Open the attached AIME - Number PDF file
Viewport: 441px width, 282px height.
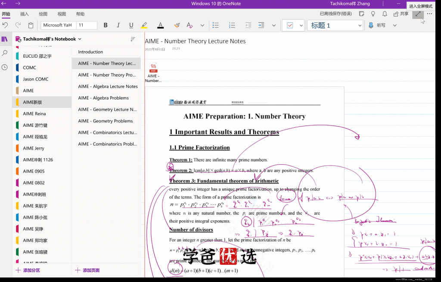tap(153, 72)
